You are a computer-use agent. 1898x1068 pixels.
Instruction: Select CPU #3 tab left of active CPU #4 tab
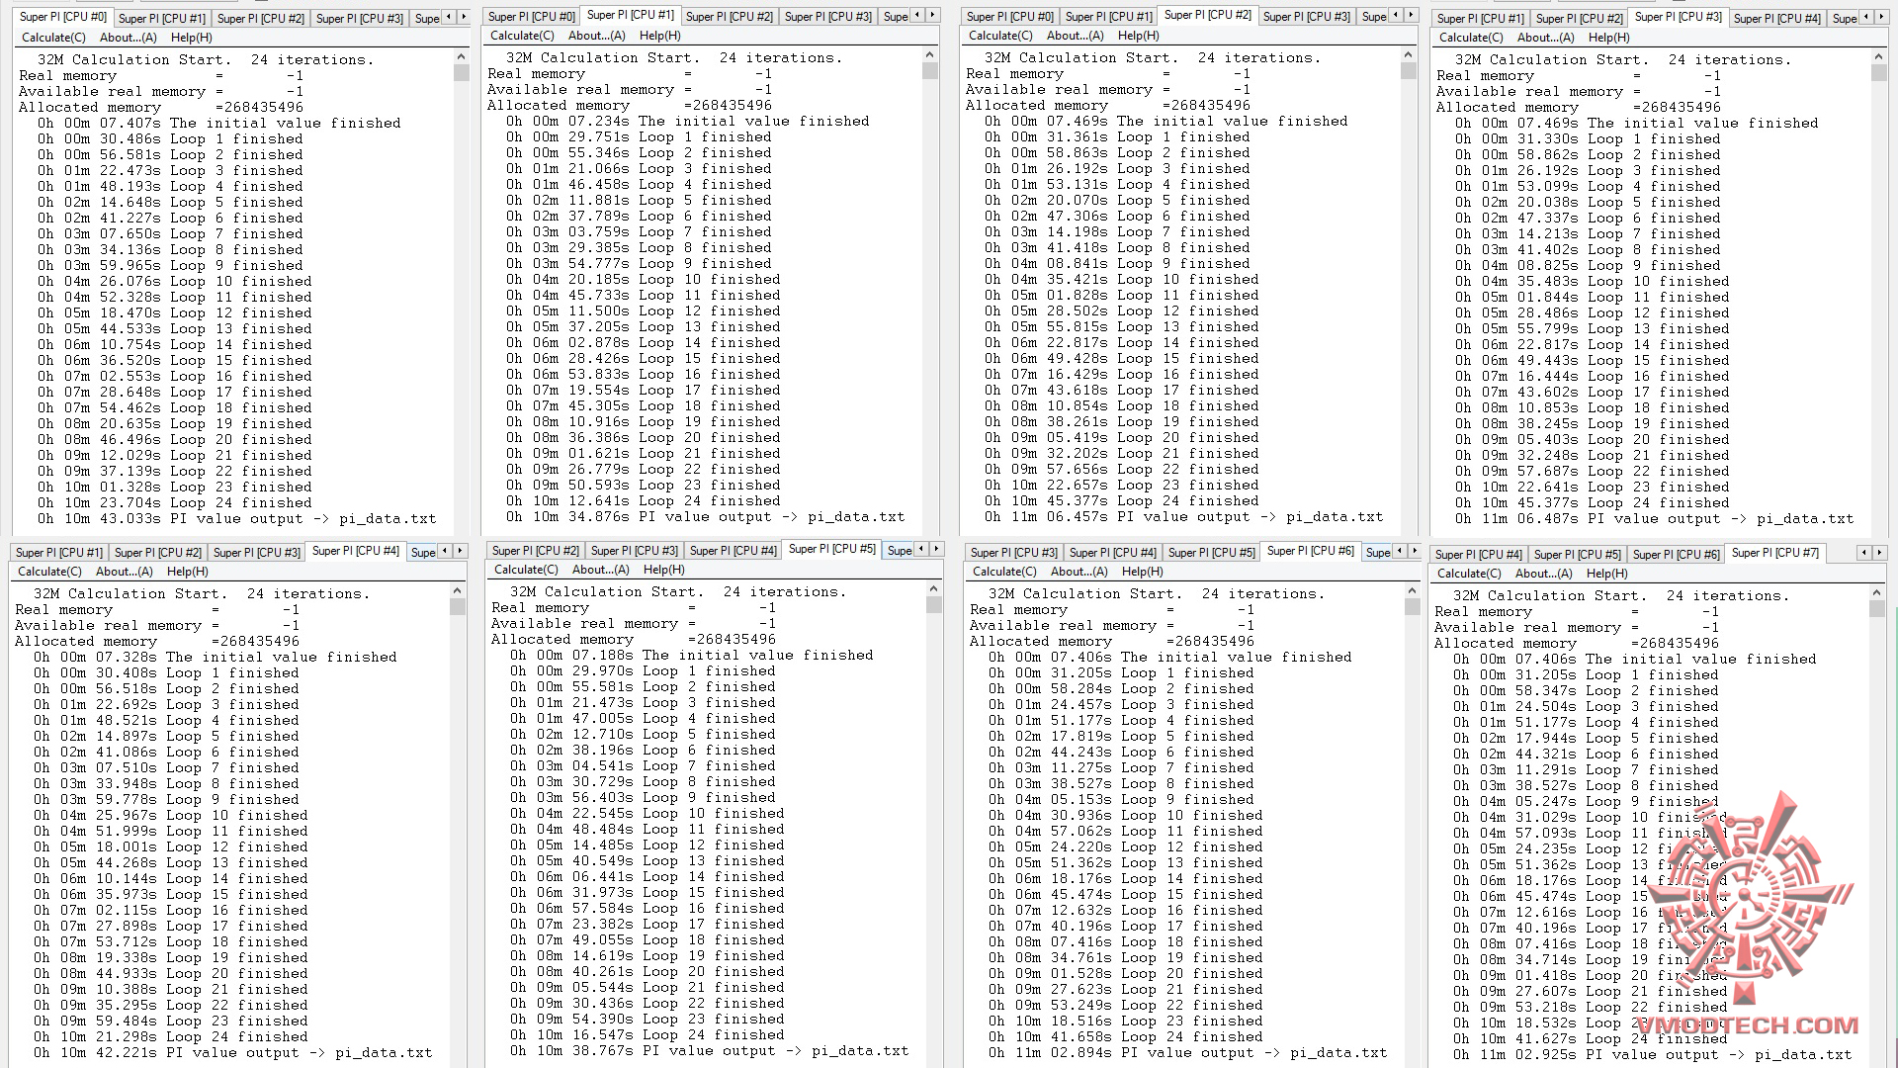pos(256,553)
